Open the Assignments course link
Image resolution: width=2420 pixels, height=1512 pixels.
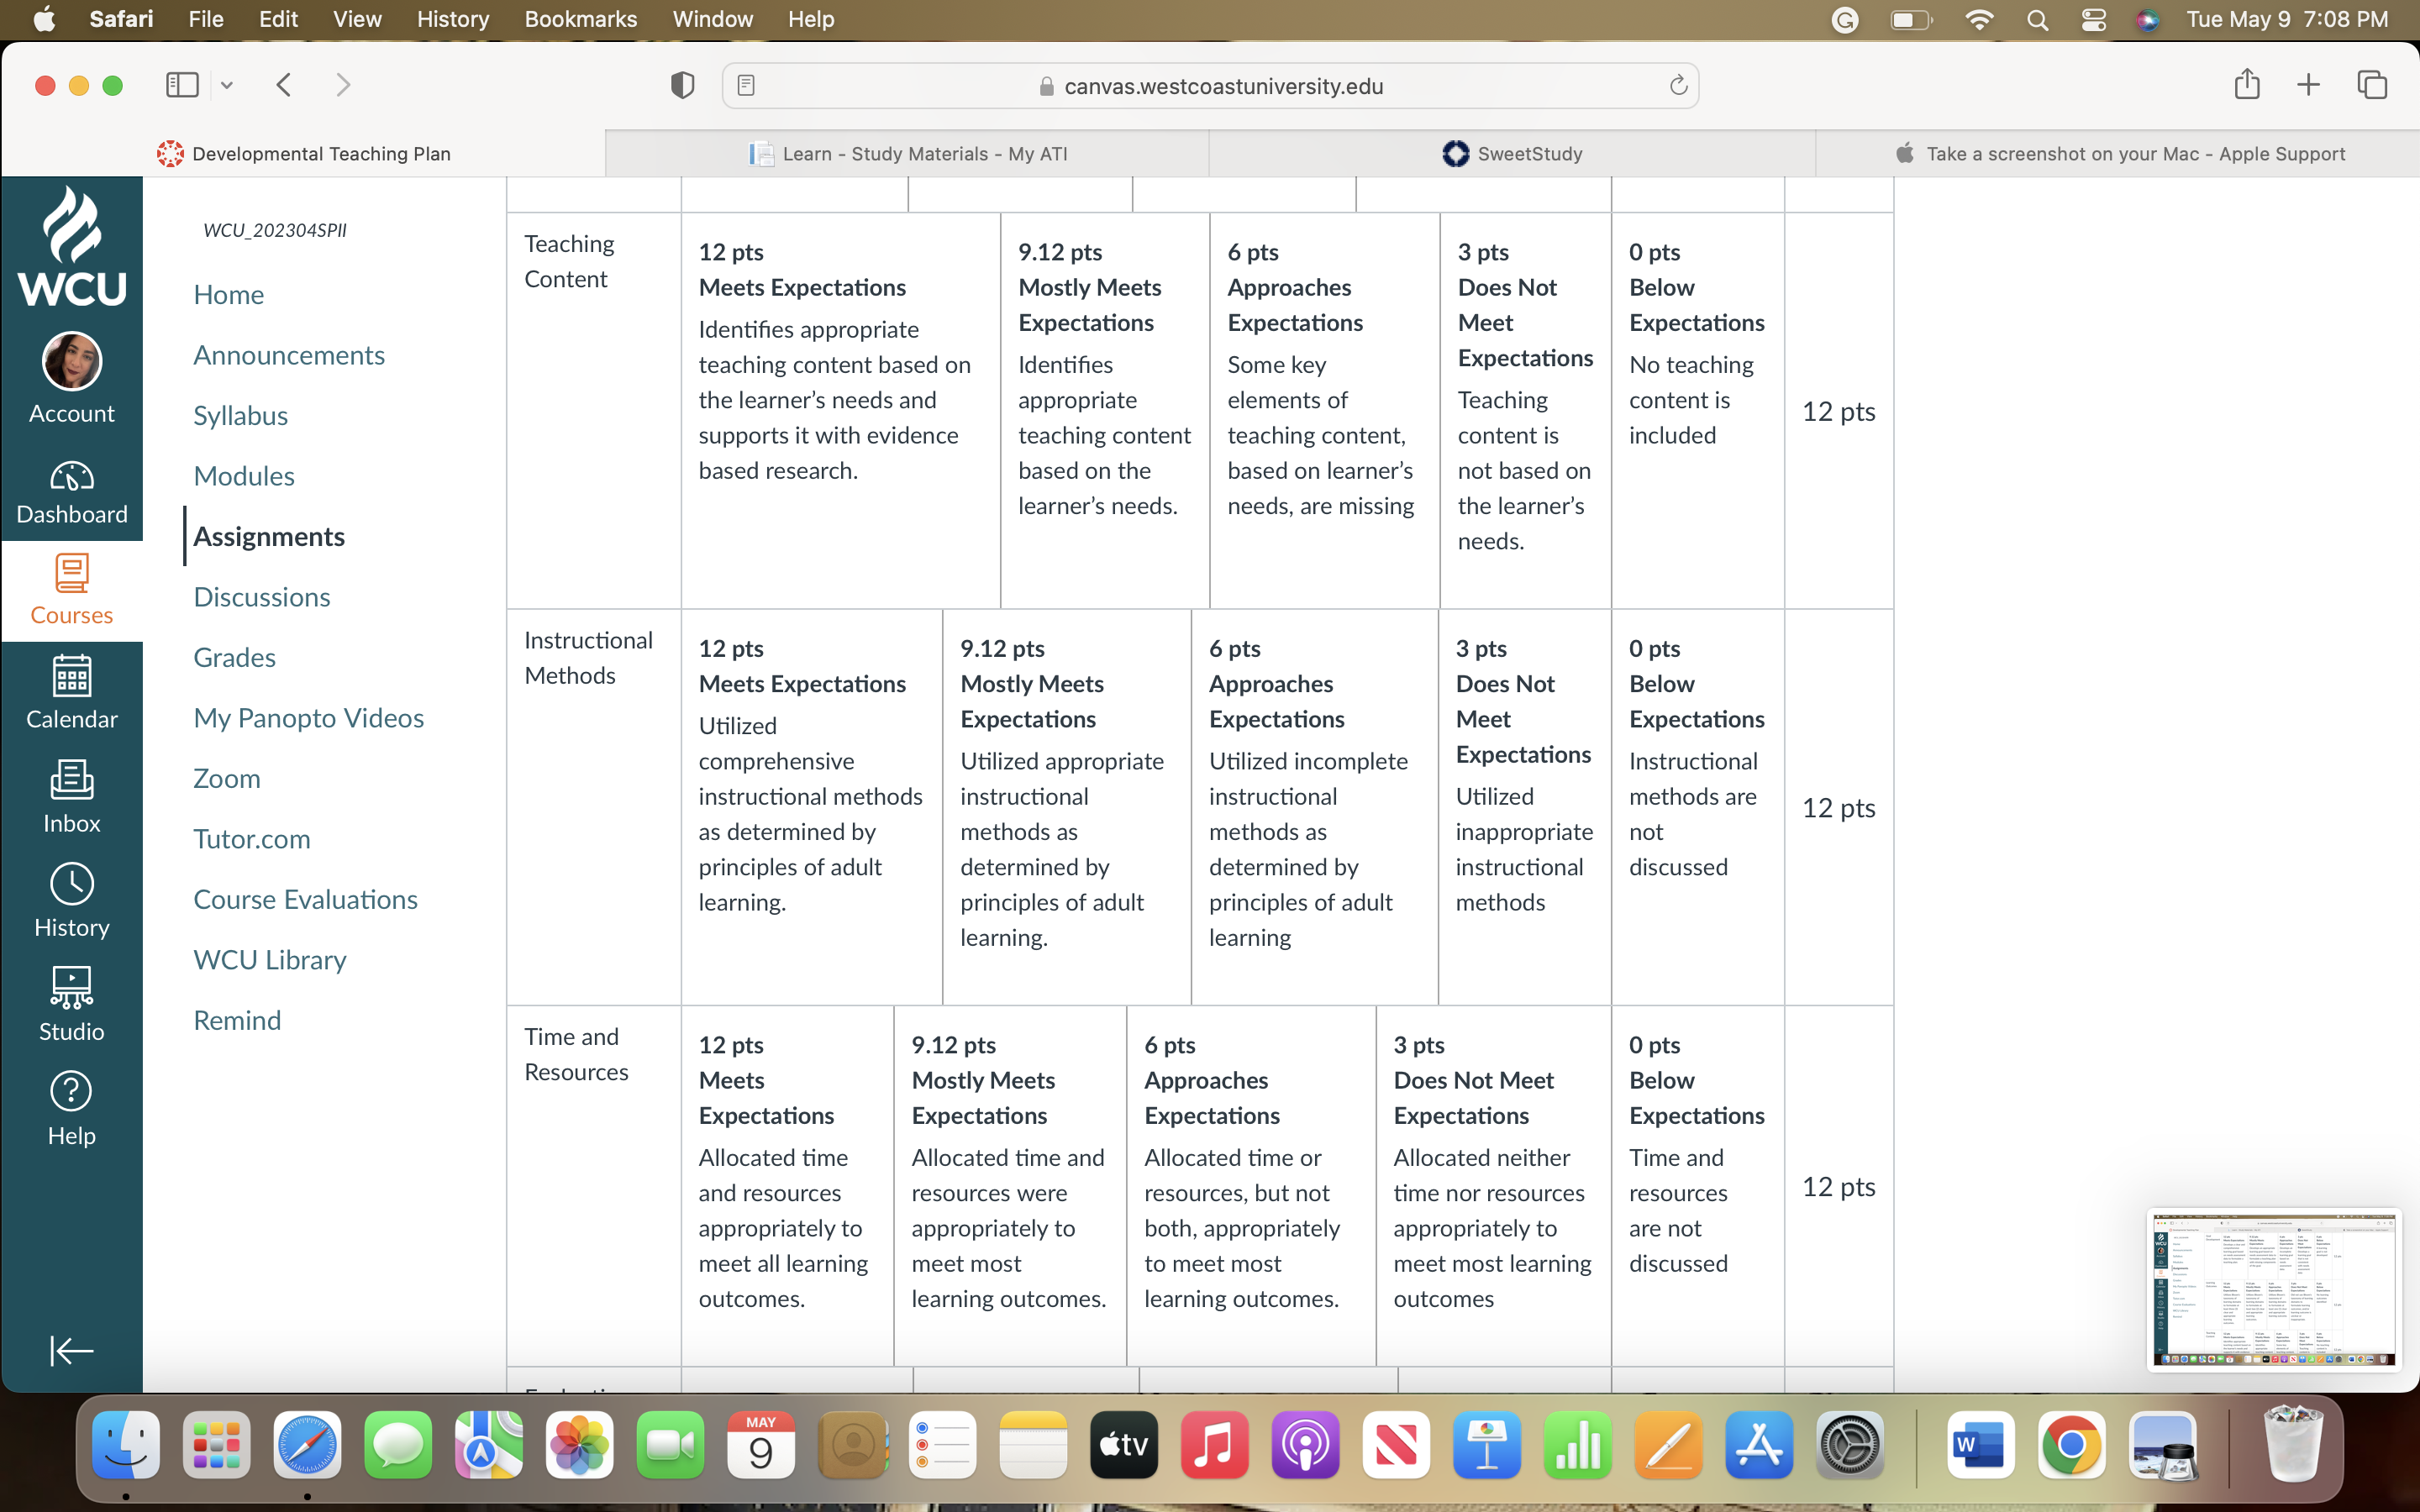(x=269, y=537)
